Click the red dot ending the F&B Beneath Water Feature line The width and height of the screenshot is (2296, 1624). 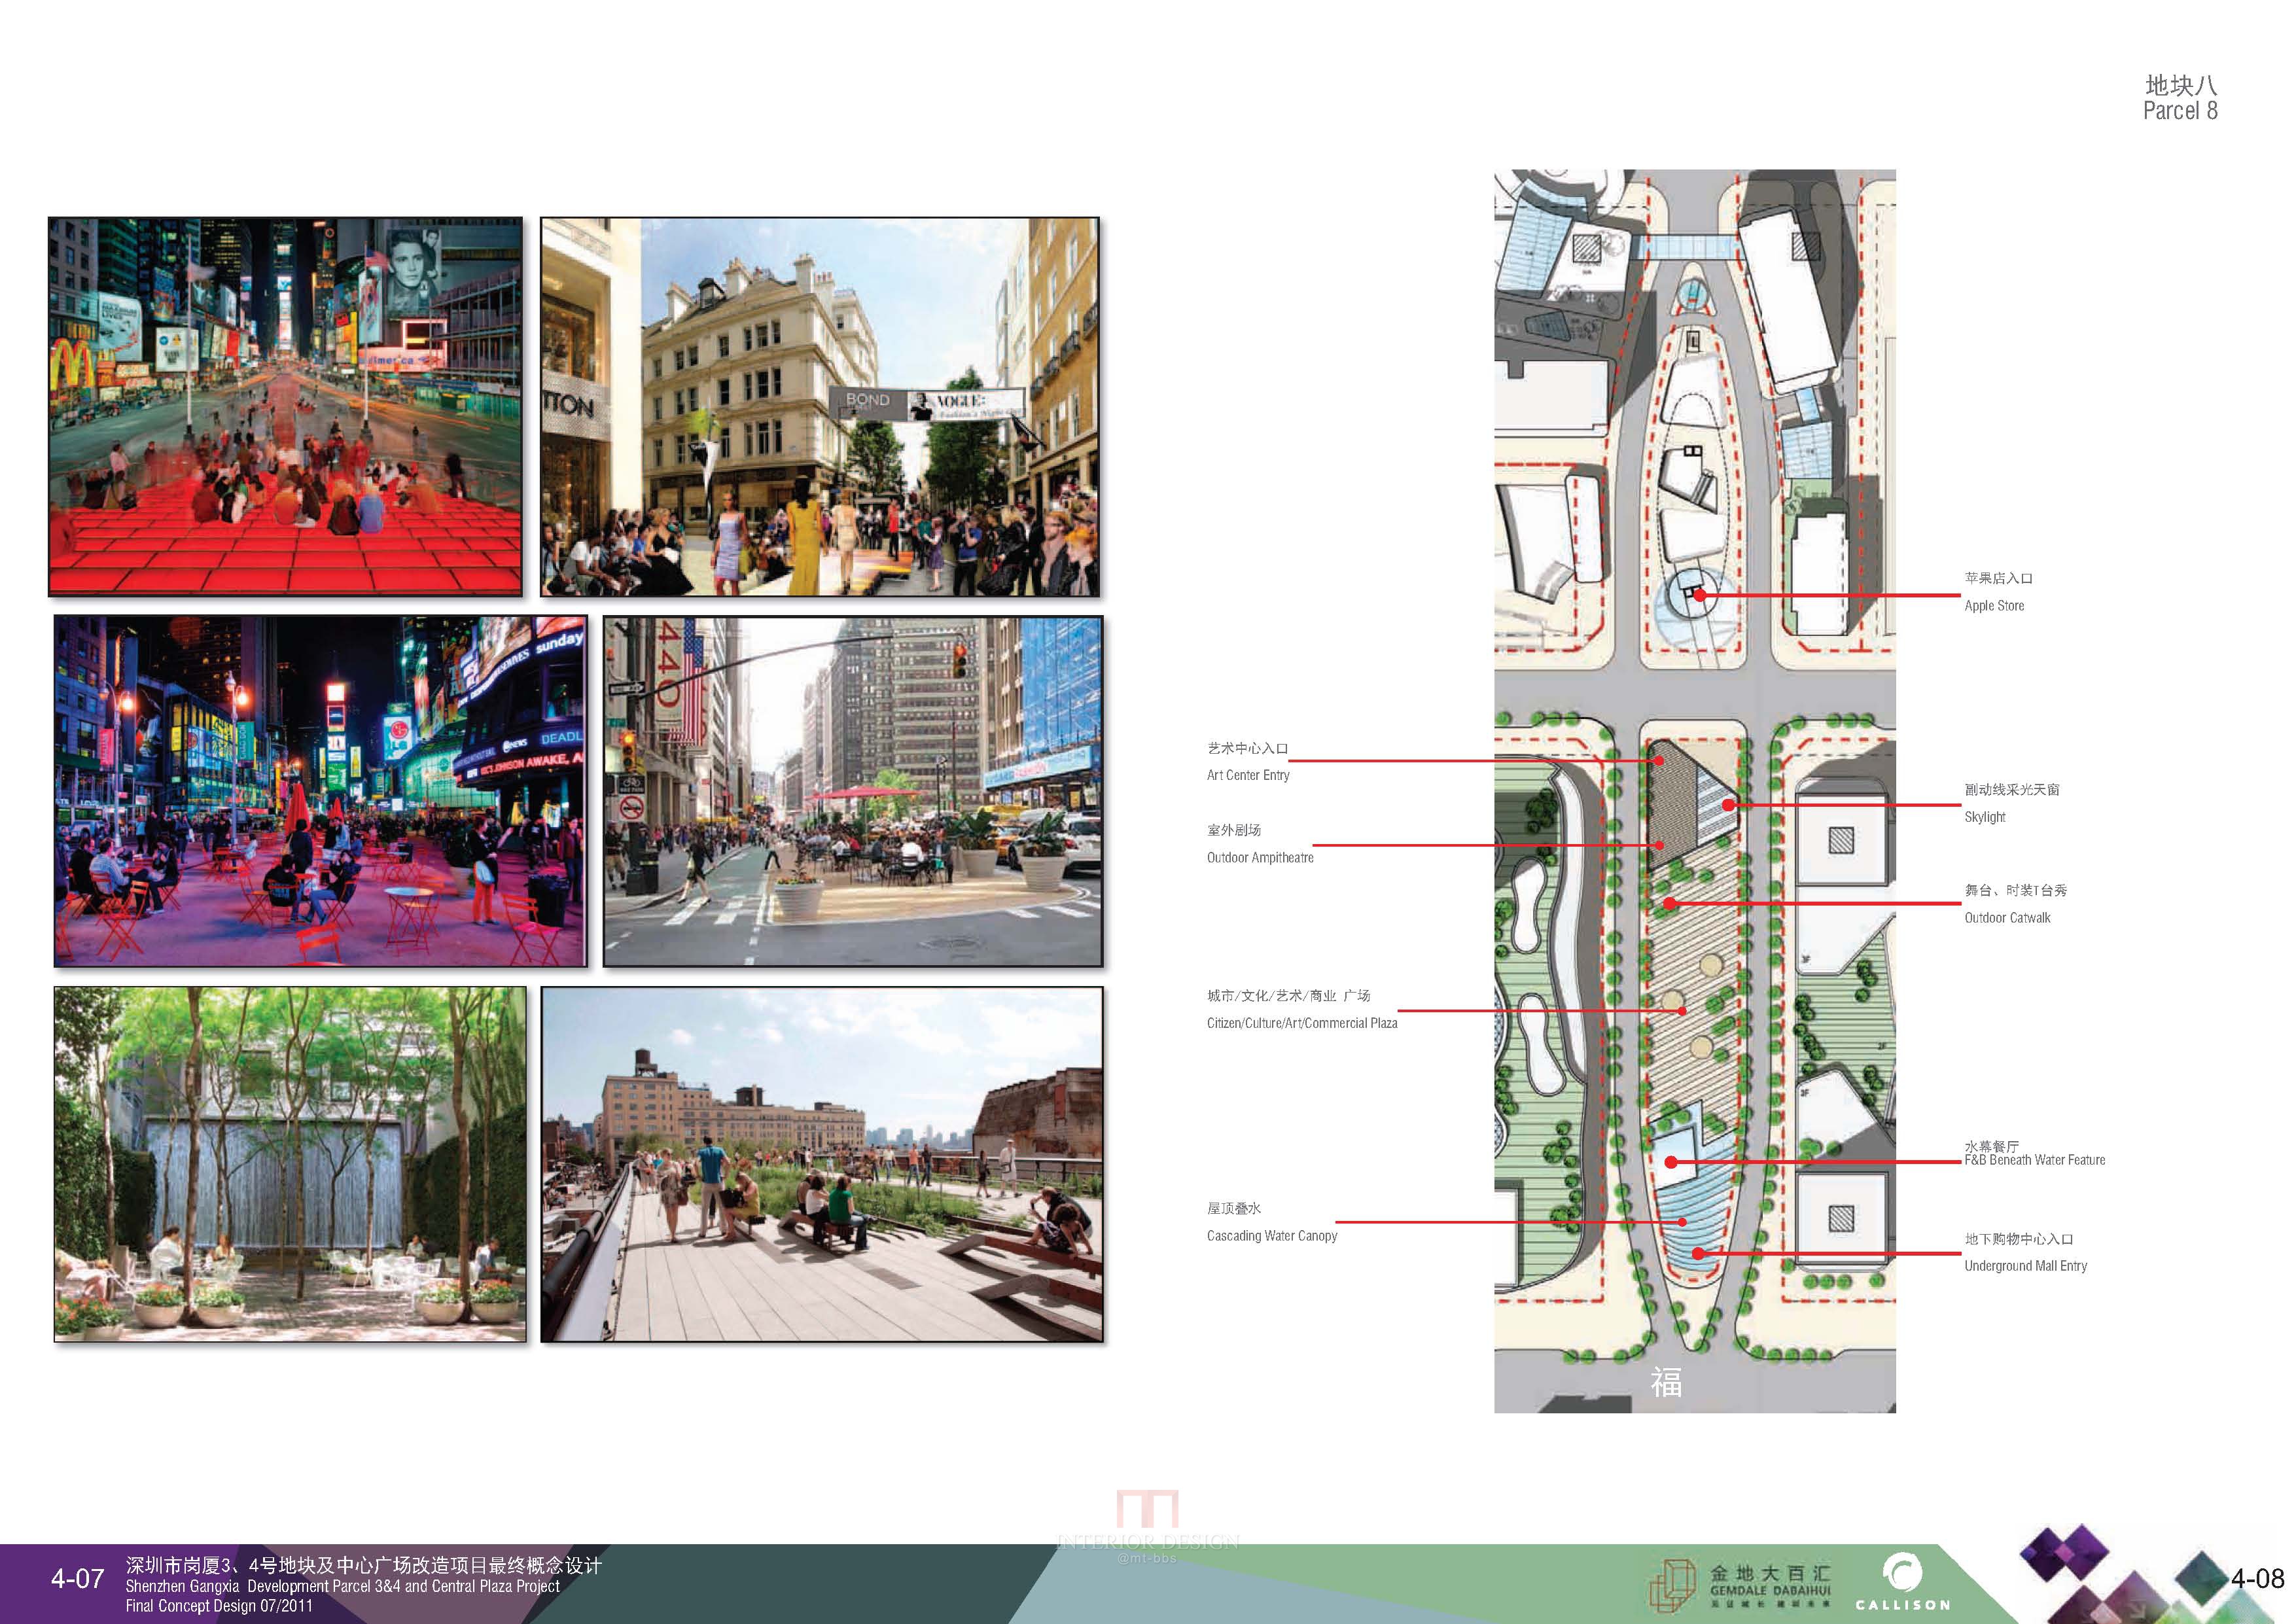pos(1671,1162)
